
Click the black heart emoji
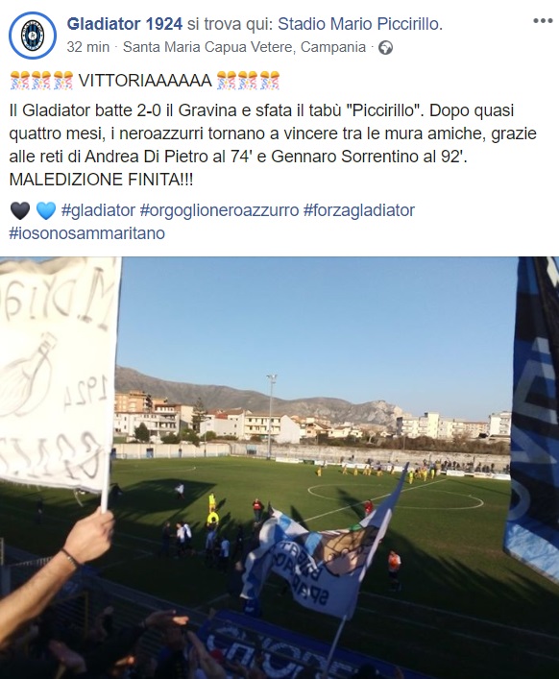click(x=20, y=211)
